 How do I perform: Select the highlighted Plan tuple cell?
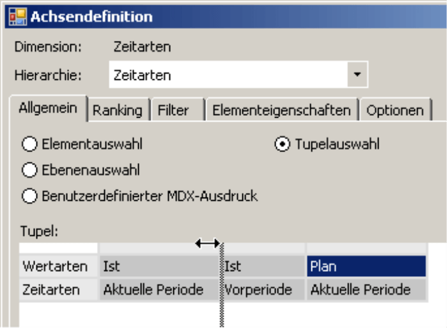coord(366,265)
